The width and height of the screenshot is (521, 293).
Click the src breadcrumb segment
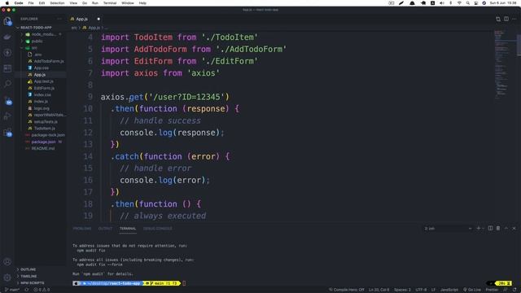click(74, 28)
